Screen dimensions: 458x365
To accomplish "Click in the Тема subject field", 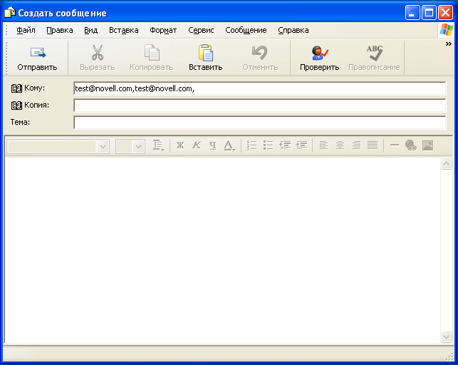I will coord(260,123).
